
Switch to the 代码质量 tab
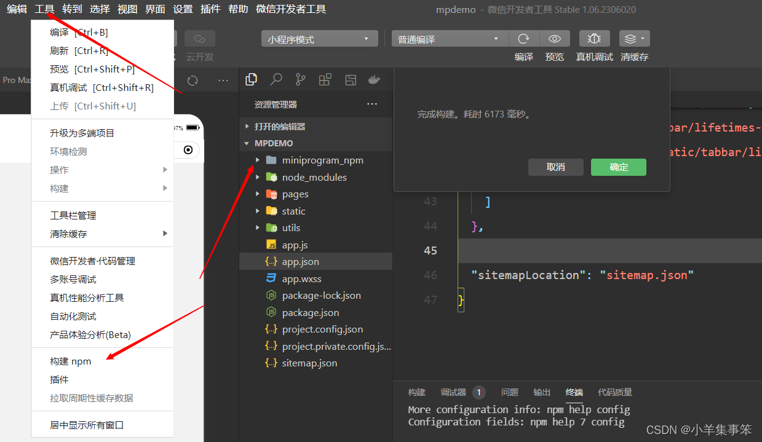coord(615,392)
